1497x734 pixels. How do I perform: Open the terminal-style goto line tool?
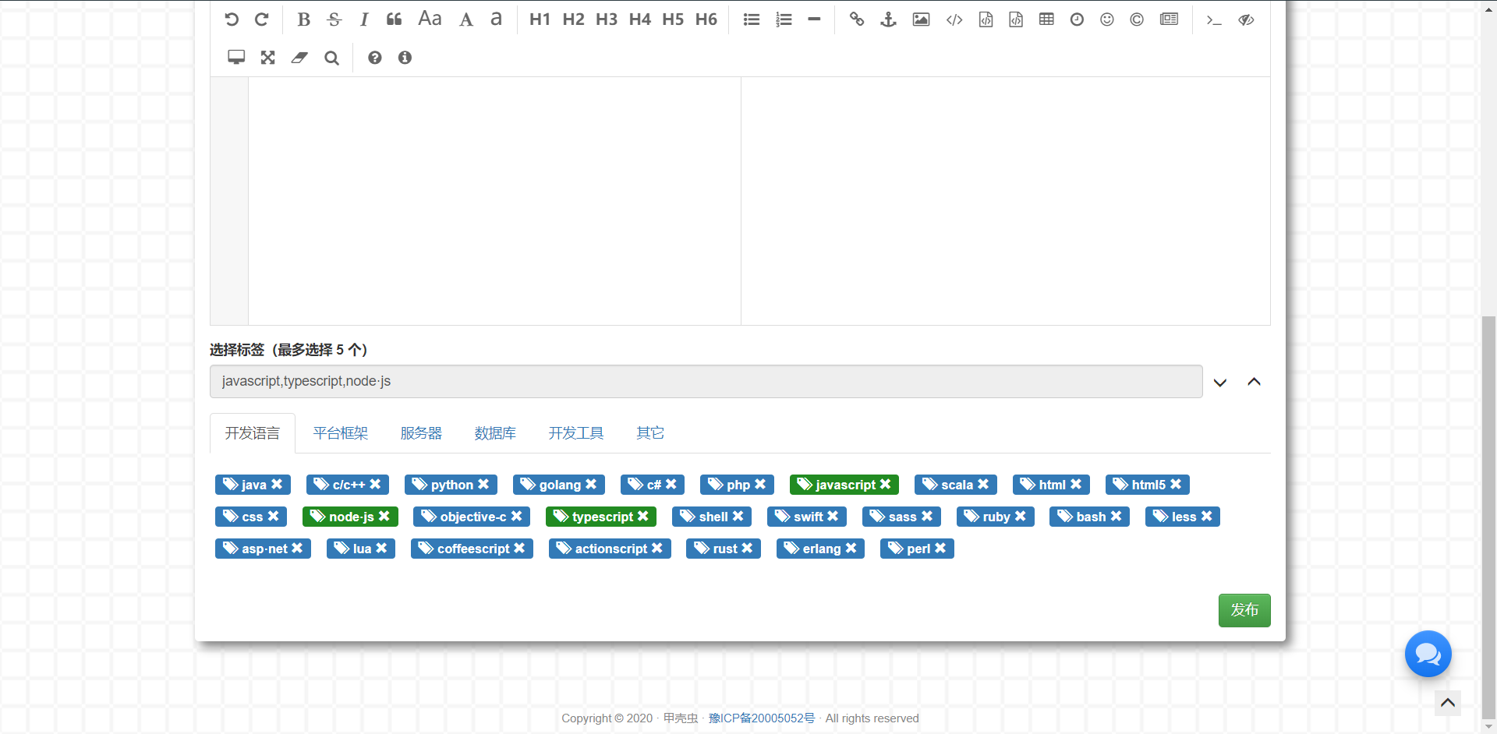click(x=1214, y=19)
